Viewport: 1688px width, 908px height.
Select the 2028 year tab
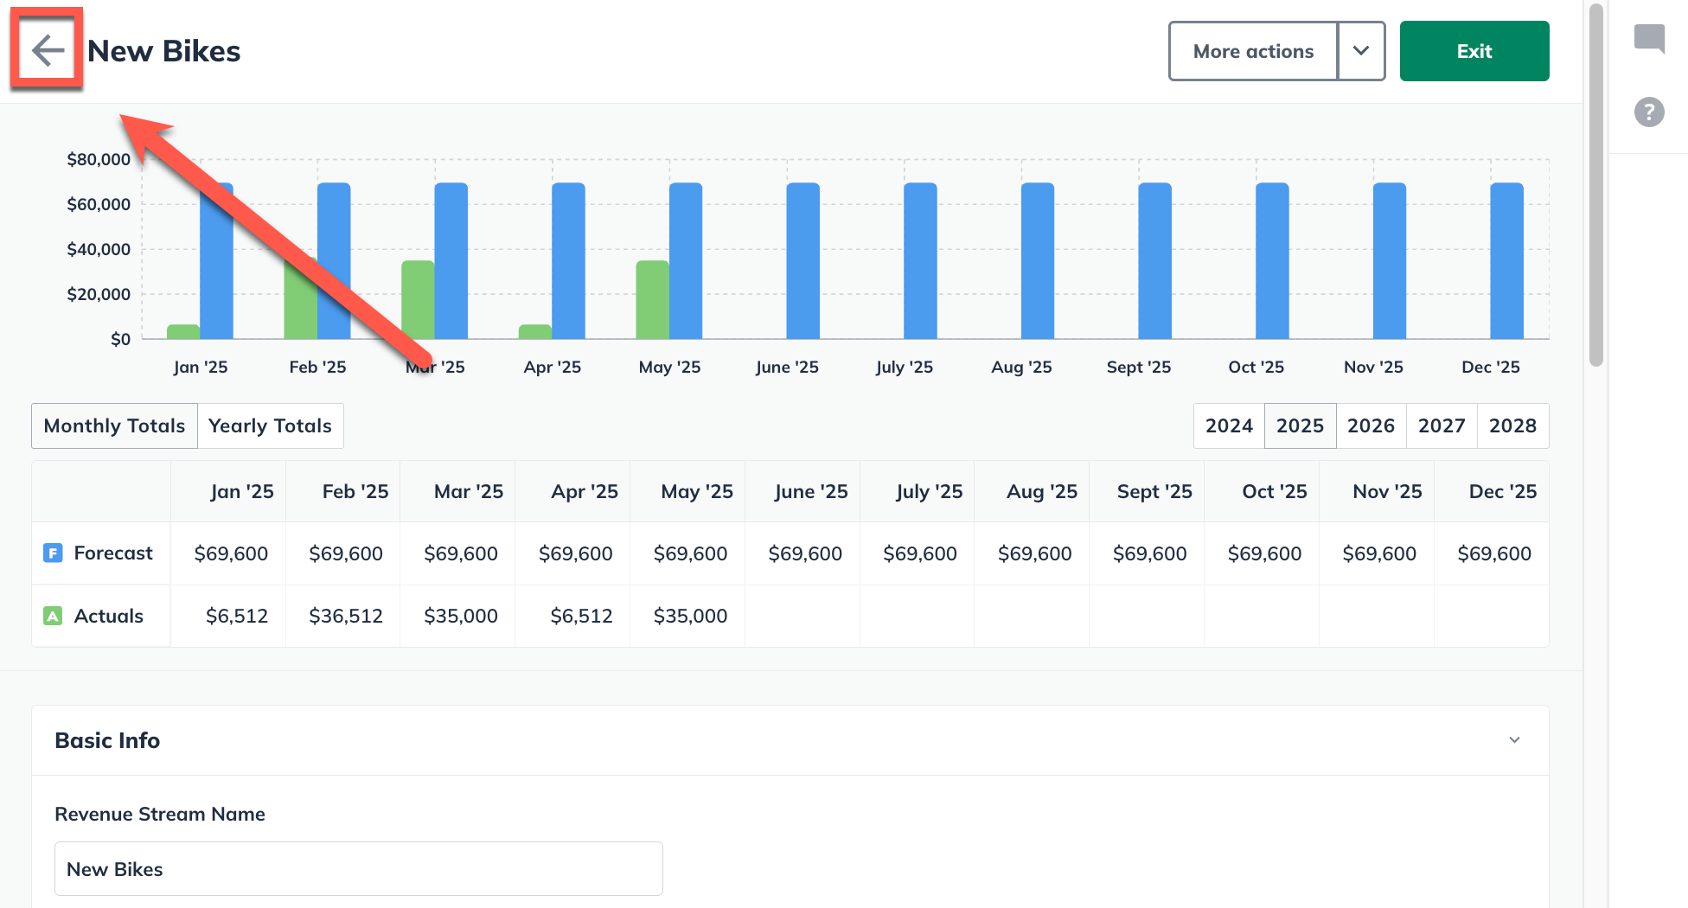pos(1512,425)
